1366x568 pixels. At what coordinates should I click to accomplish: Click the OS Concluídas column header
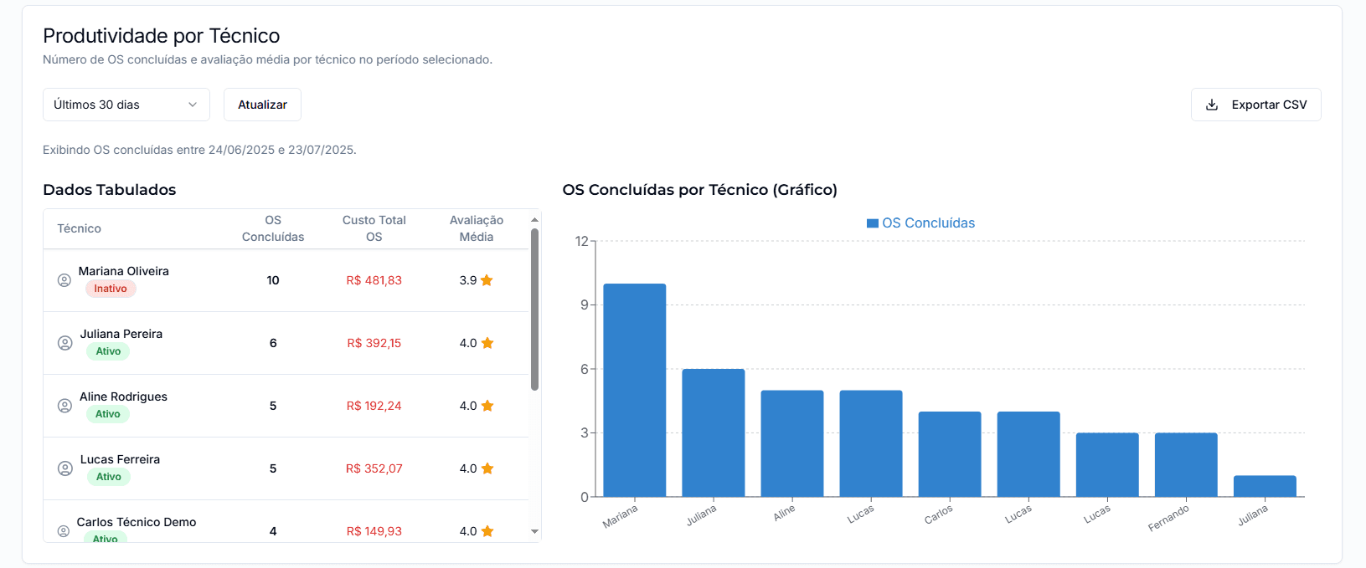(x=273, y=228)
